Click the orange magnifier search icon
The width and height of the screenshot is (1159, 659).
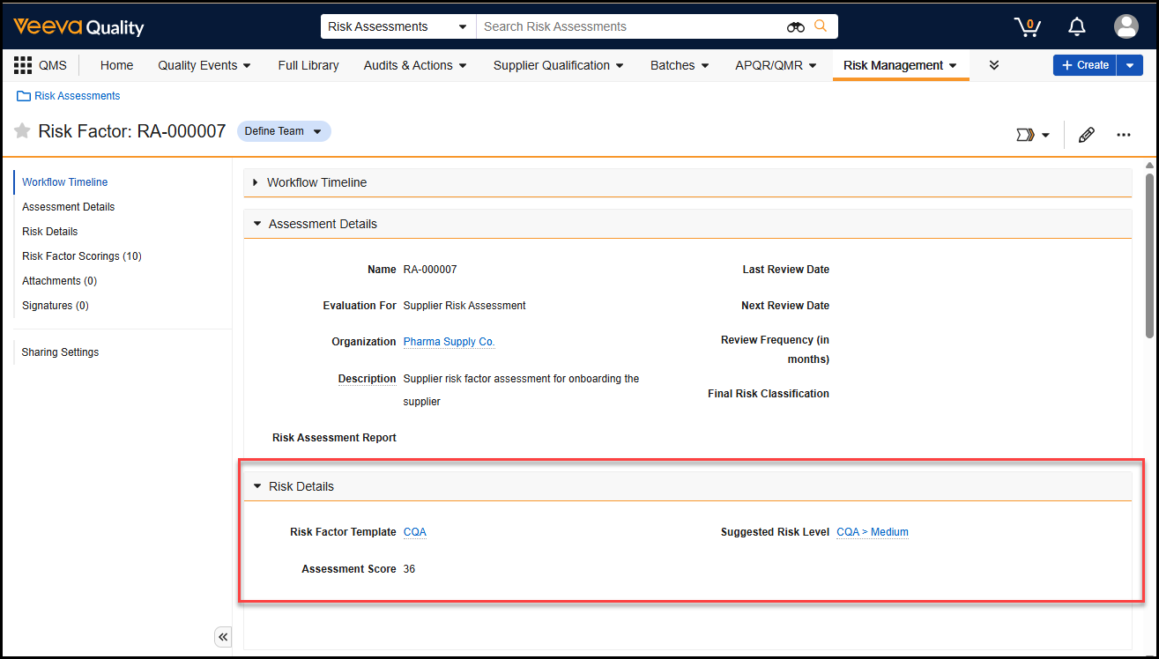(821, 26)
